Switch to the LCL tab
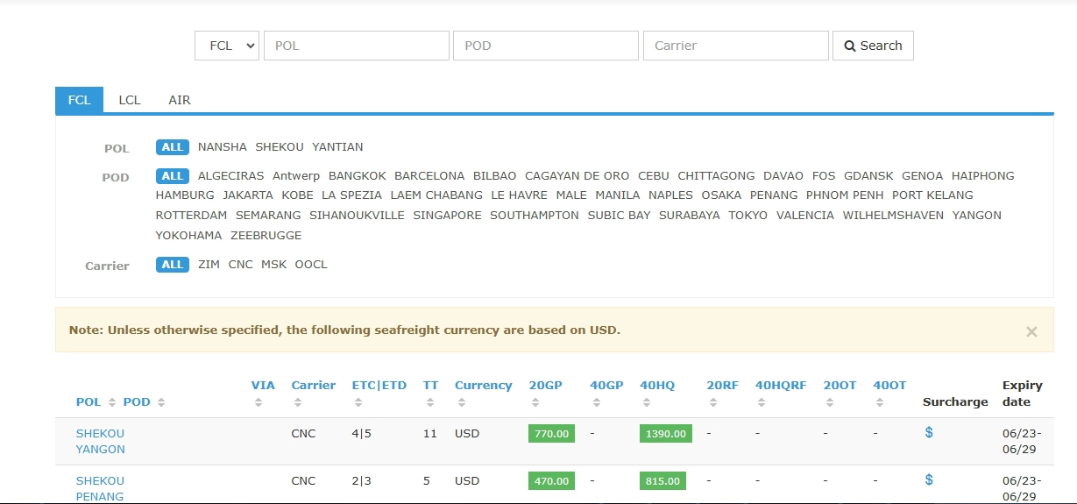Image resolution: width=1077 pixels, height=504 pixels. pyautogui.click(x=130, y=100)
